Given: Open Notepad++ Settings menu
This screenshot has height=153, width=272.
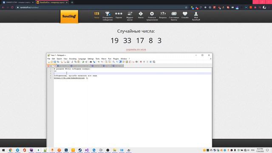Looking at the screenshot, I should coord(91,59).
